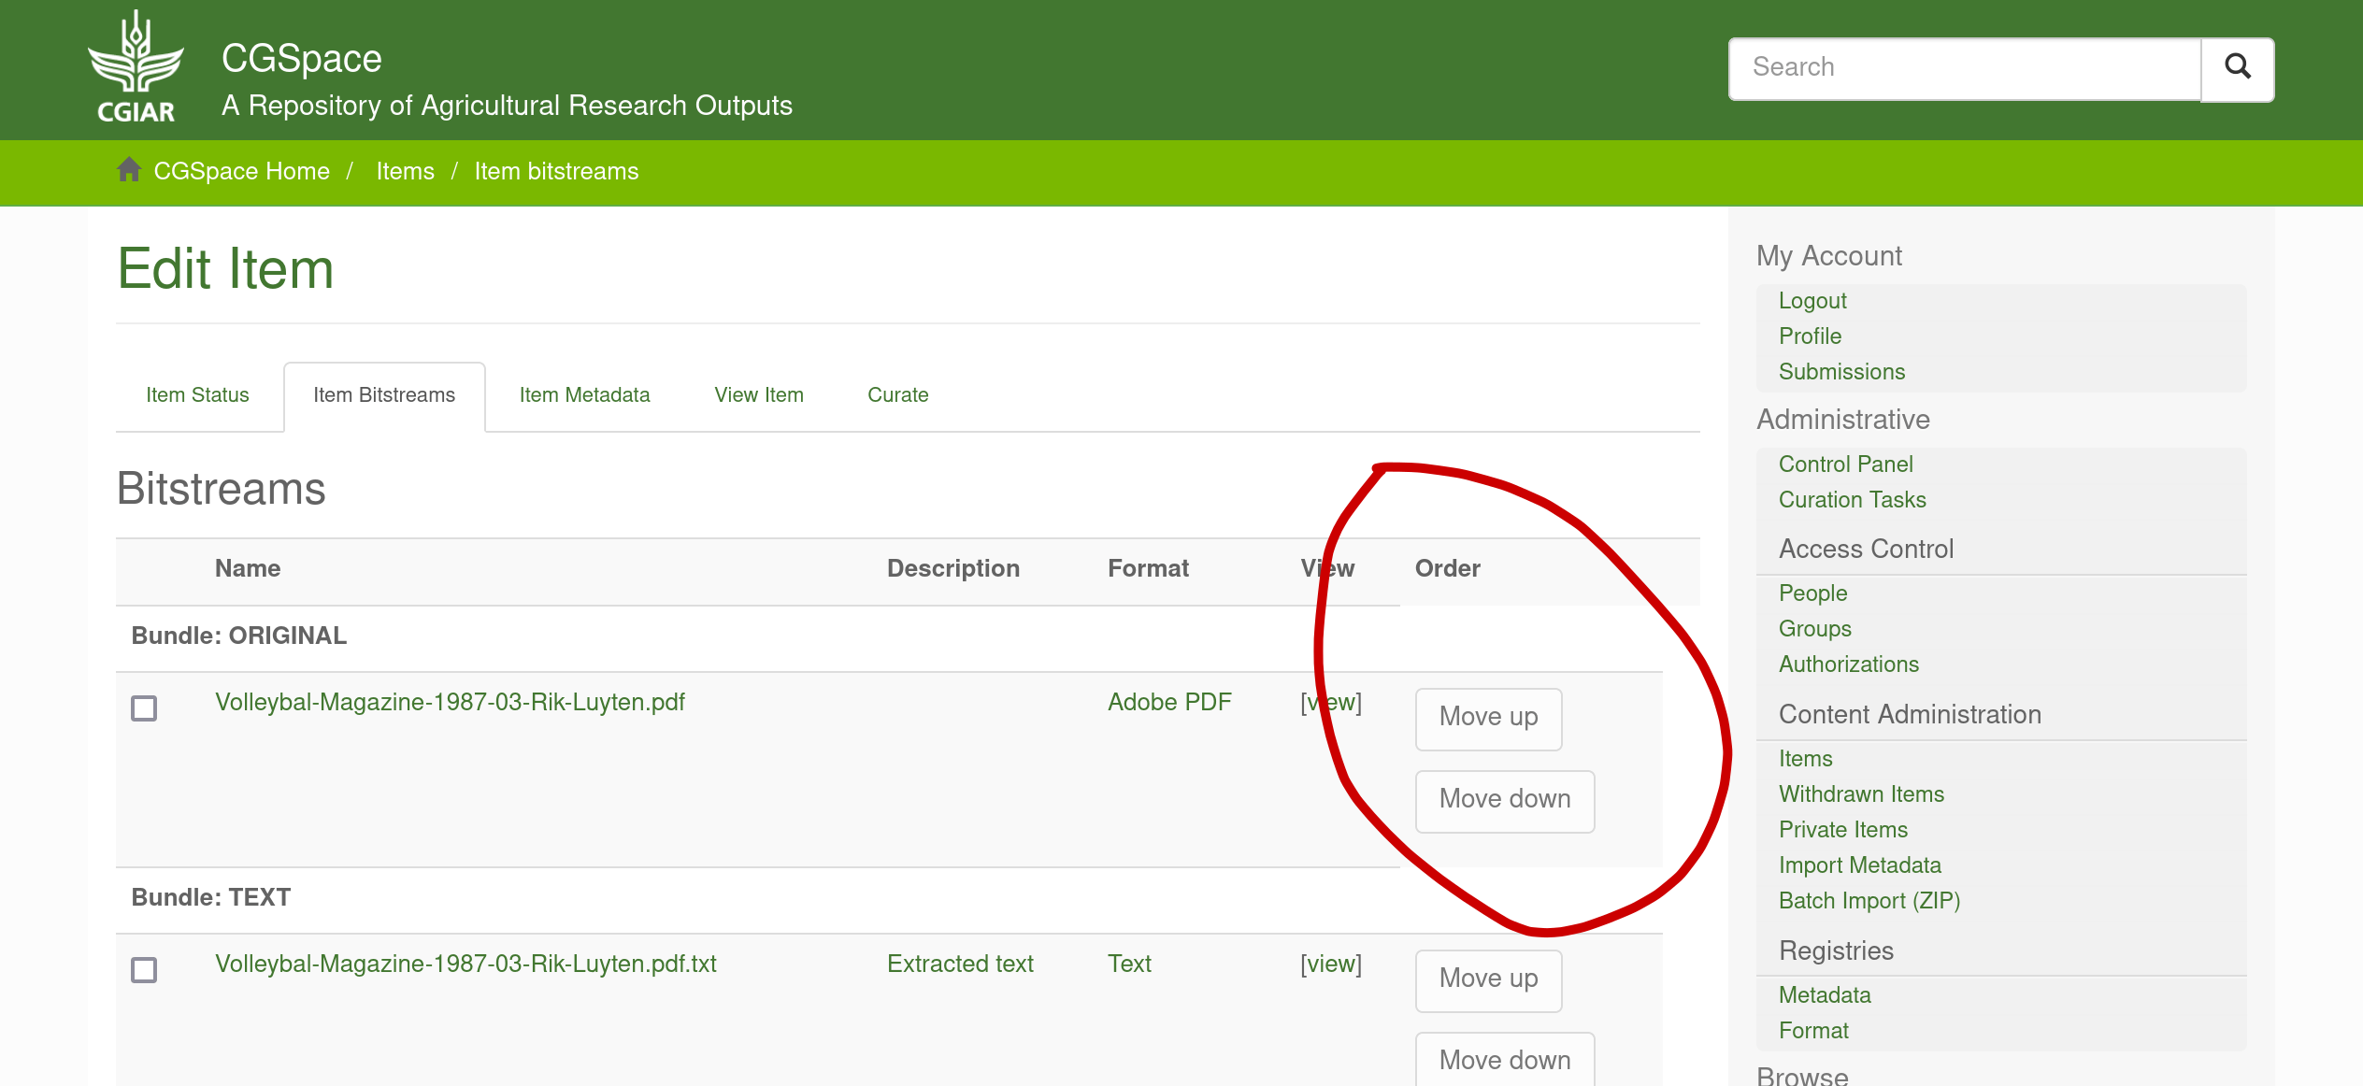Click Move down for the PDF bitstream

tap(1504, 800)
